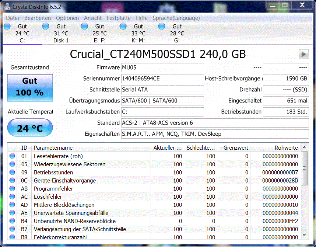Screen dimensions: 316x247
Task: Click status orb of Geräte-Einschaltvorgänge row
Action: pos(12,180)
